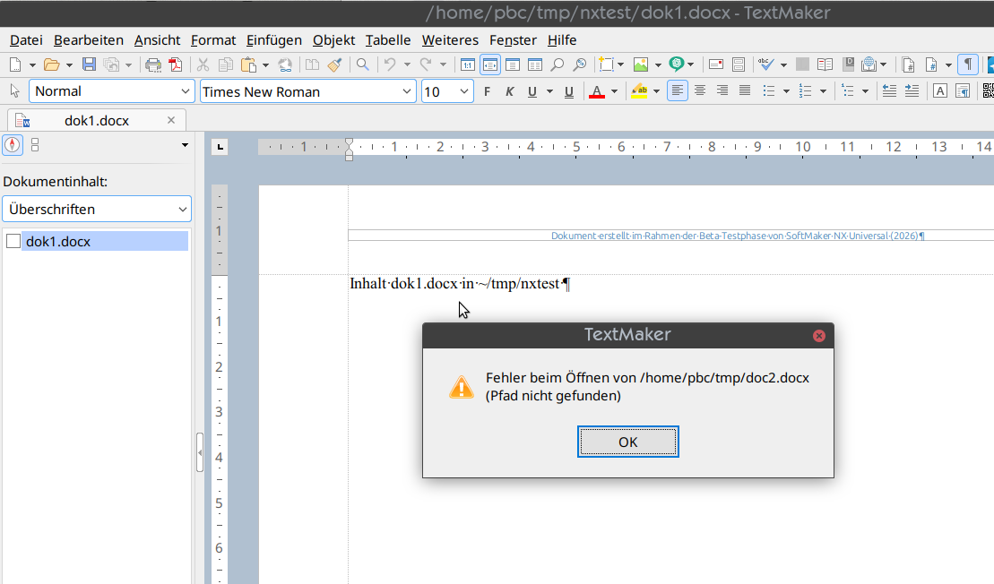Toggle formatting marks with the pilcrow button
994x584 pixels.
click(968, 64)
